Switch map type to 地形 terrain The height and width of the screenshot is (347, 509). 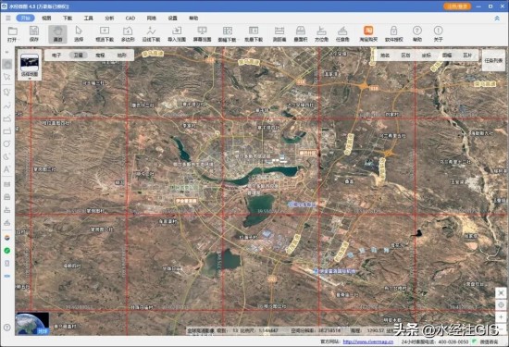tap(122, 56)
